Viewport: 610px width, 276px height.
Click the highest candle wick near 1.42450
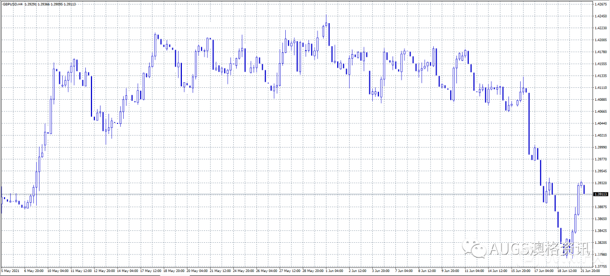click(326, 18)
